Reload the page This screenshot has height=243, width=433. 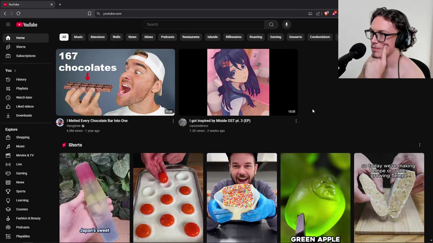18,13
